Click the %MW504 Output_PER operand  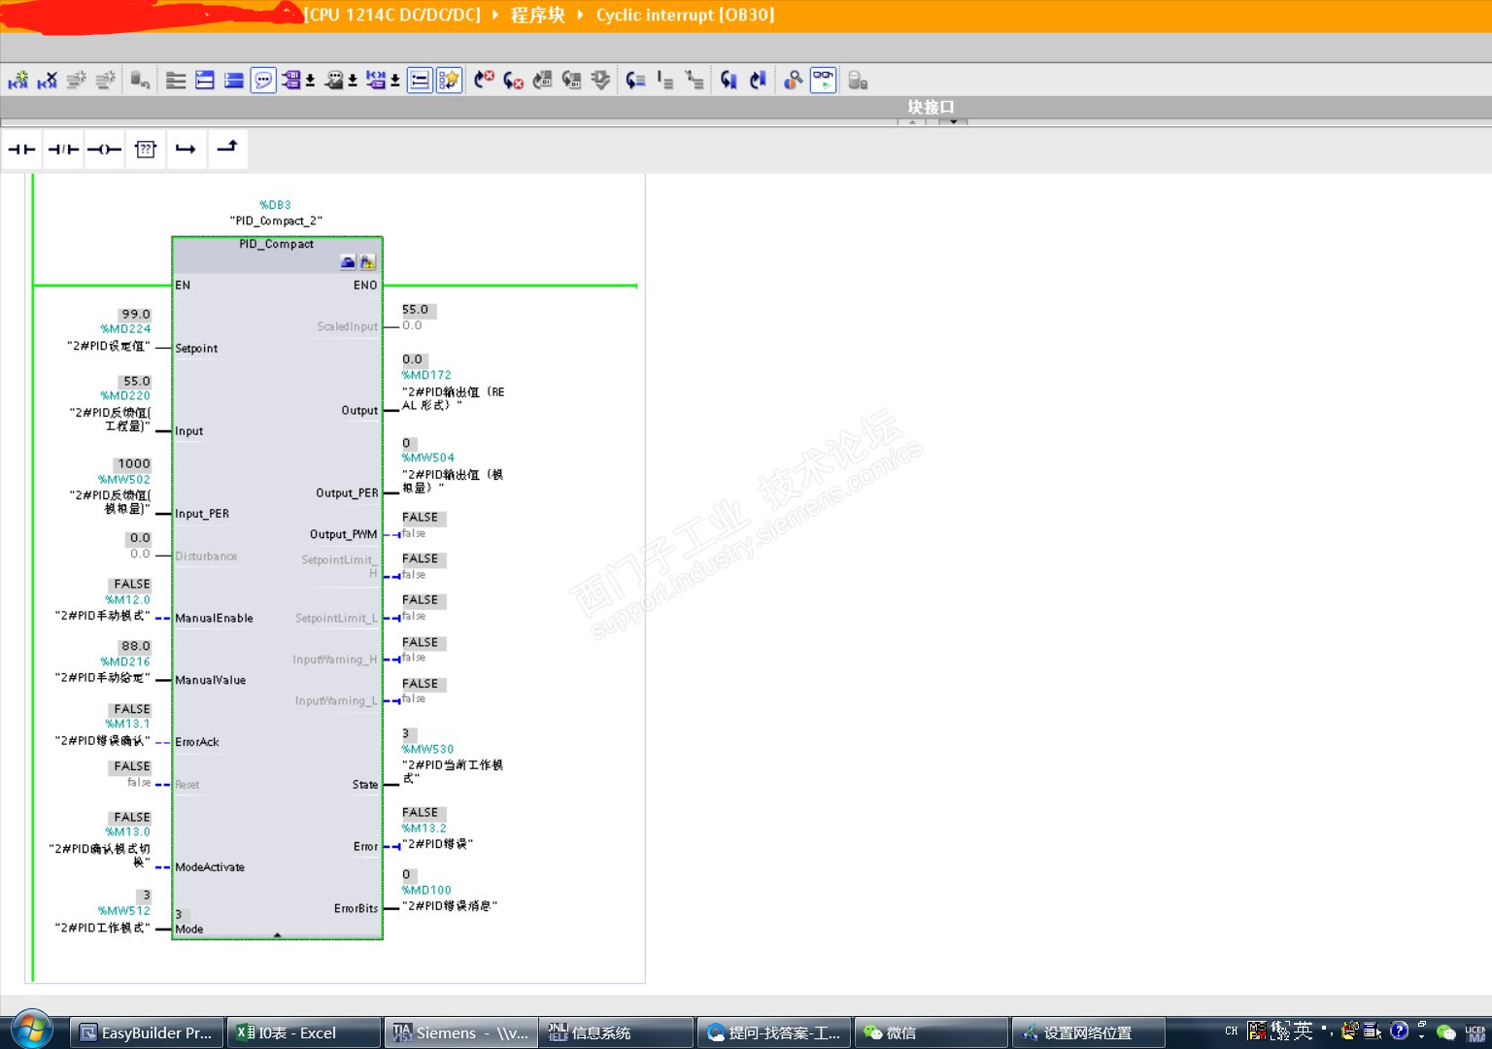click(x=428, y=457)
